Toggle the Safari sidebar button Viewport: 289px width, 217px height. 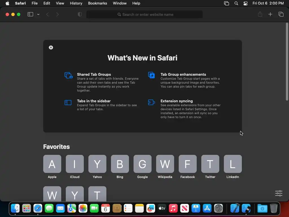30,14
